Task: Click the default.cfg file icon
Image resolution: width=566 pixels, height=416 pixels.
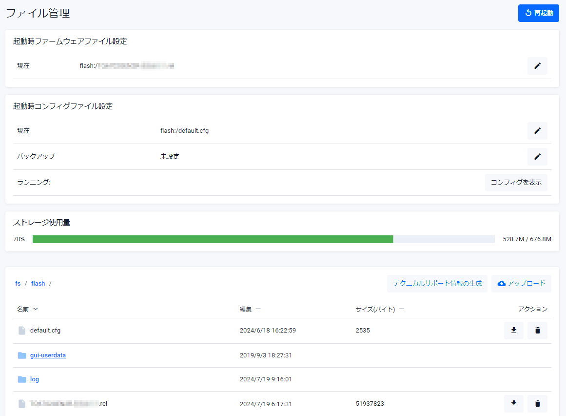Action: (x=22, y=331)
